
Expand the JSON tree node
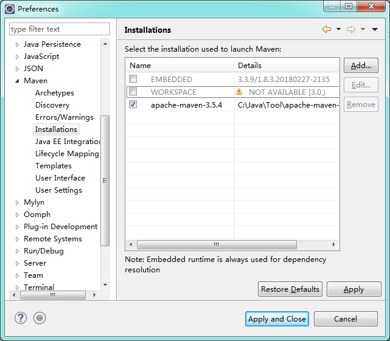[17, 69]
